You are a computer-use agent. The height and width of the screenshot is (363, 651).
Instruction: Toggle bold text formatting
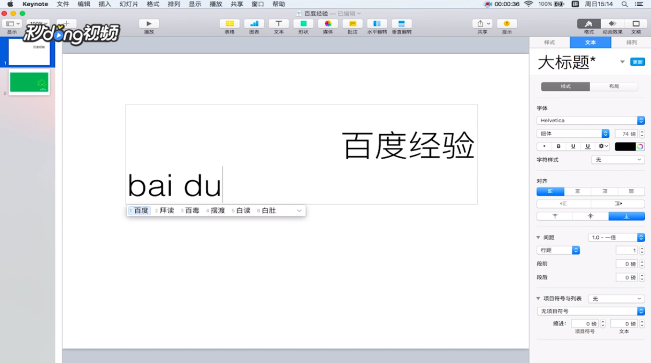point(558,146)
